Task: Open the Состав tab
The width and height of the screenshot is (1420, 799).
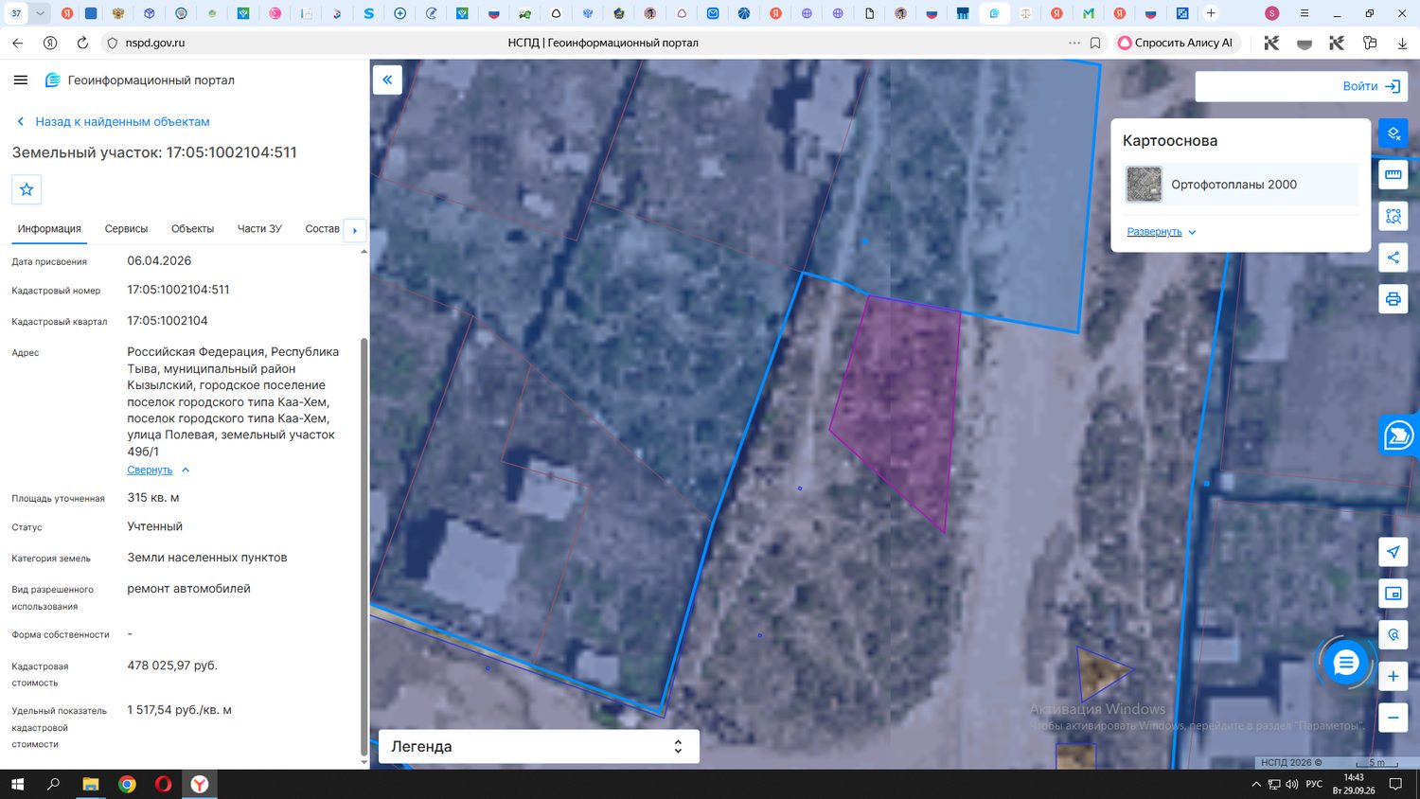Action: 322,229
